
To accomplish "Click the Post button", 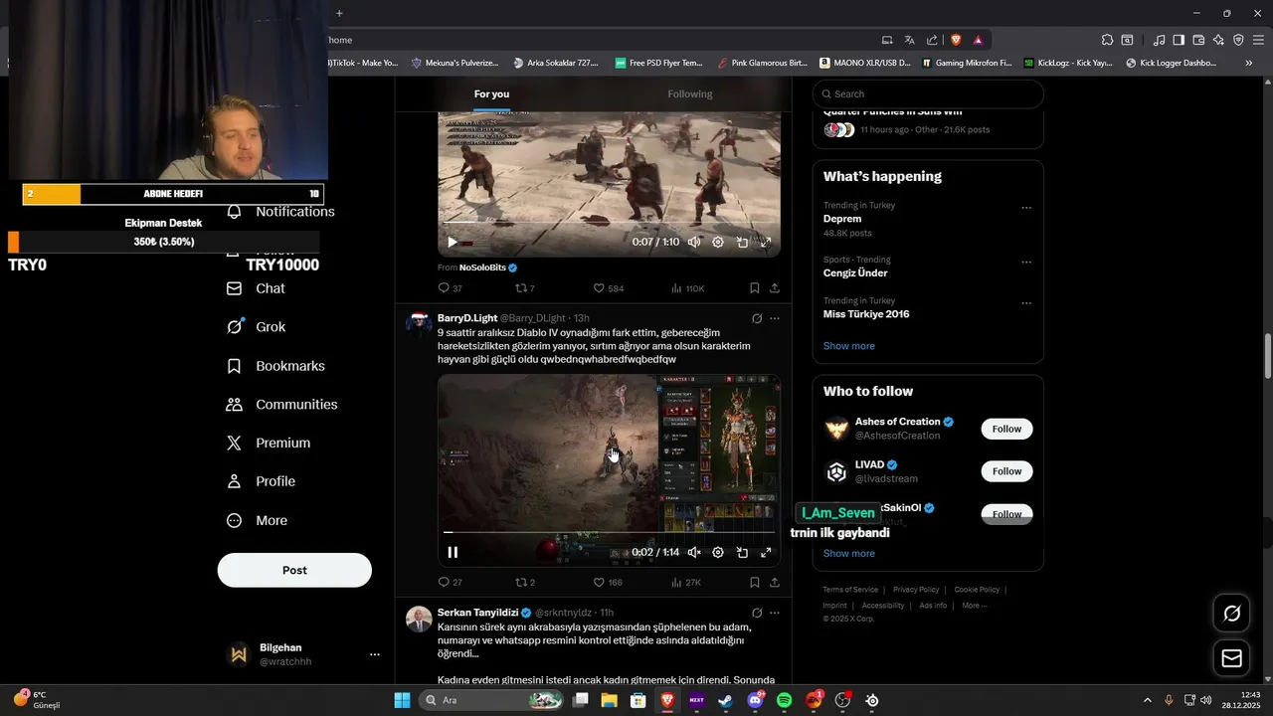I will 294,570.
